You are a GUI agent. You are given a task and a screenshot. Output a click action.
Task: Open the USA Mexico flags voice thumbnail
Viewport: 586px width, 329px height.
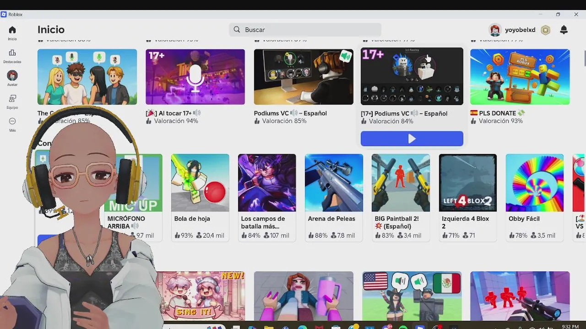tap(412, 296)
